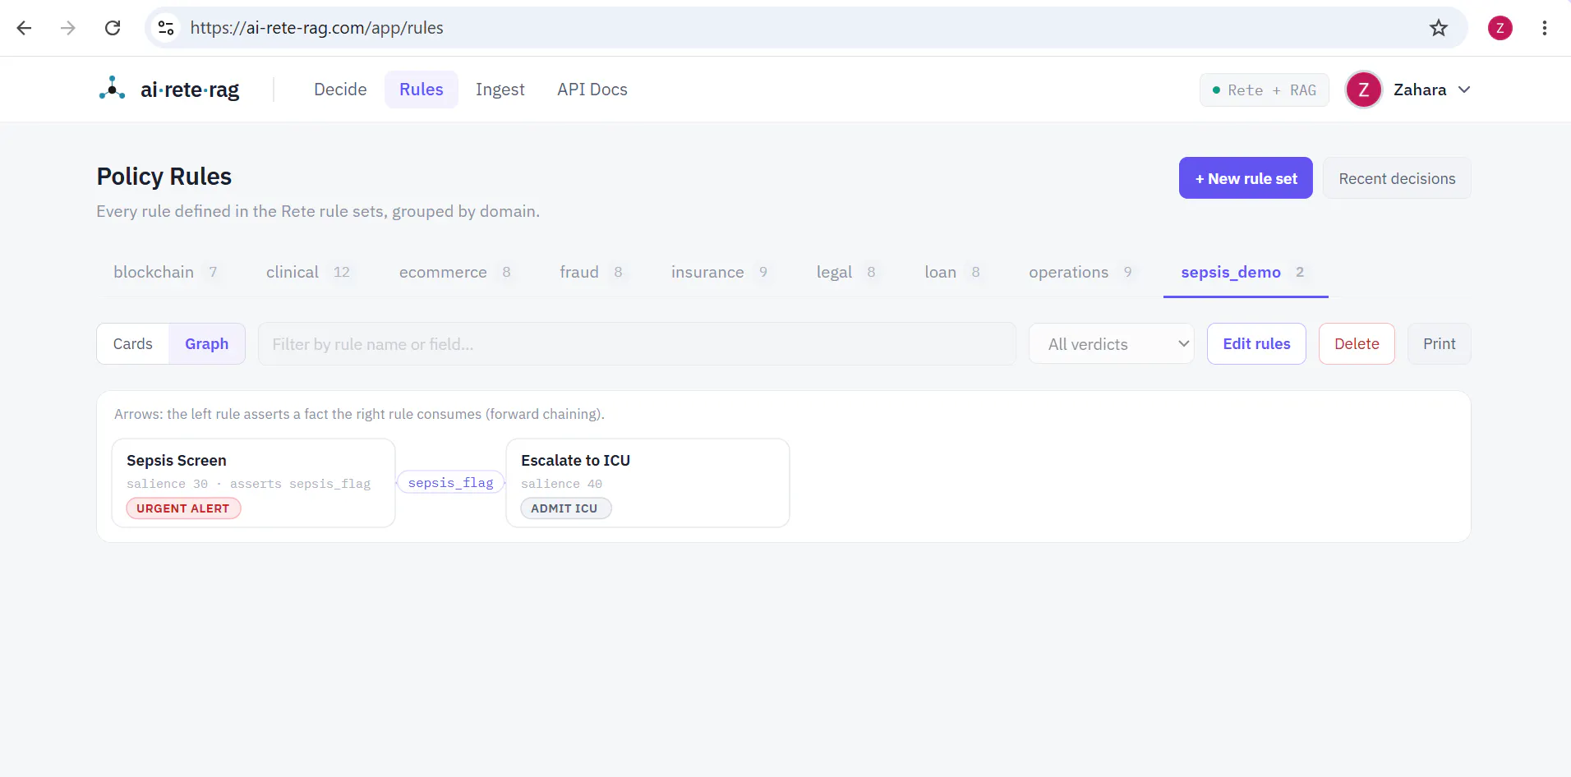This screenshot has width=1571, height=777.
Task: Print the rule set
Action: (1439, 344)
